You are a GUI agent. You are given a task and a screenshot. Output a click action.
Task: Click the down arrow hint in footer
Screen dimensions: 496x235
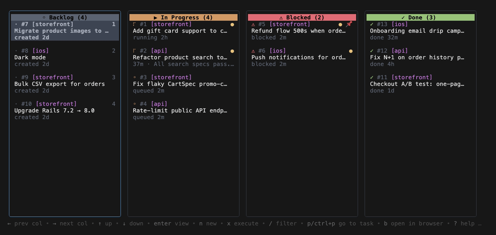pyautogui.click(x=133, y=223)
